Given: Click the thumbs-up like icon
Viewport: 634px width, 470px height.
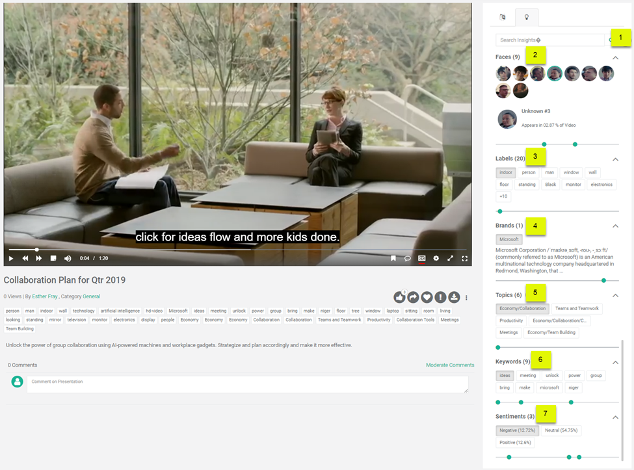Looking at the screenshot, I should [399, 298].
